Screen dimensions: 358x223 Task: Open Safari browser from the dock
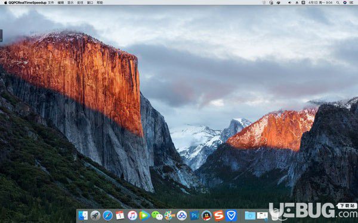tap(107, 215)
